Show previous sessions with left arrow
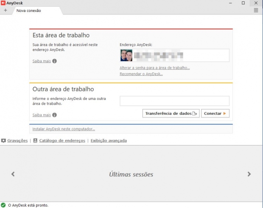This screenshot has width=263, height=208. click(x=13, y=174)
